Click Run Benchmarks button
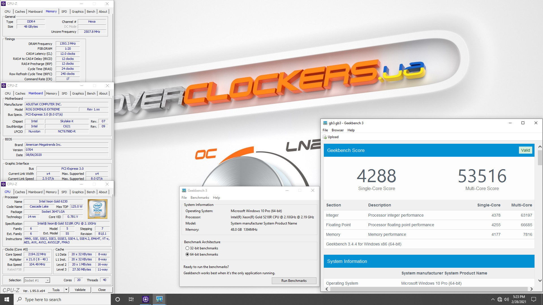The image size is (543, 305). point(294,281)
